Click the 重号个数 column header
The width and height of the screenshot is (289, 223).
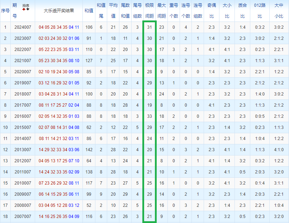(x=174, y=11)
